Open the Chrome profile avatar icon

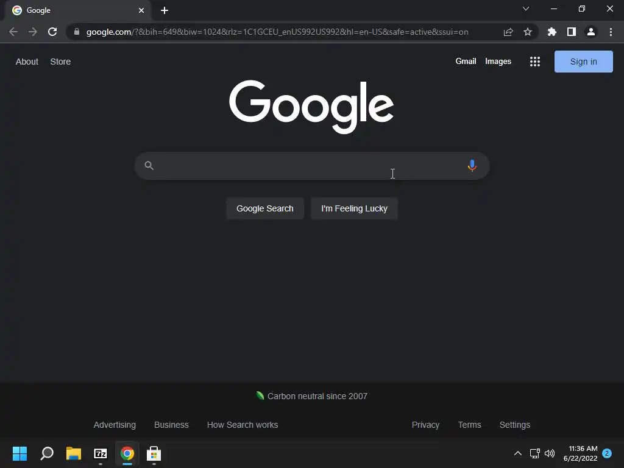[591, 32]
